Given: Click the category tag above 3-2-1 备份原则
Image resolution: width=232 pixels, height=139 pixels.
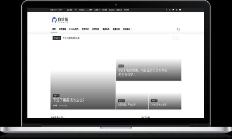Looking at the screenshot, I should (x=121, y=66).
